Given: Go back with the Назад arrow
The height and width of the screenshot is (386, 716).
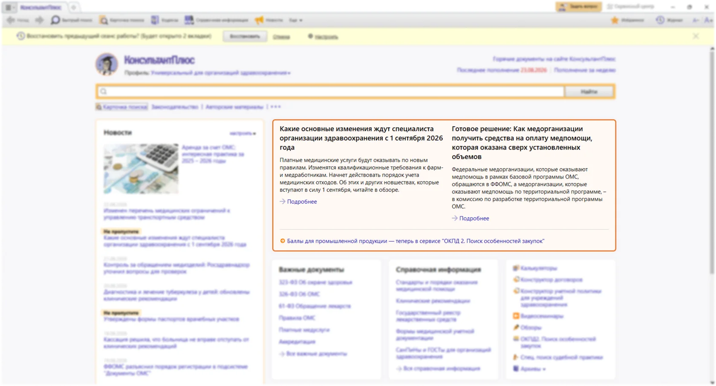Looking at the screenshot, I should (x=17, y=20).
